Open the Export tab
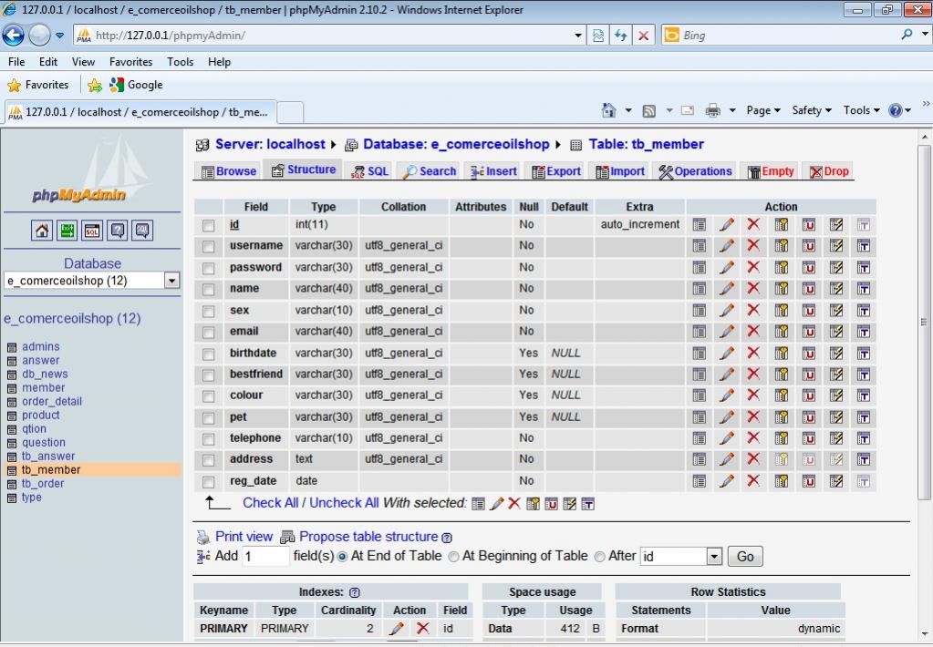933x647 pixels. 556,171
